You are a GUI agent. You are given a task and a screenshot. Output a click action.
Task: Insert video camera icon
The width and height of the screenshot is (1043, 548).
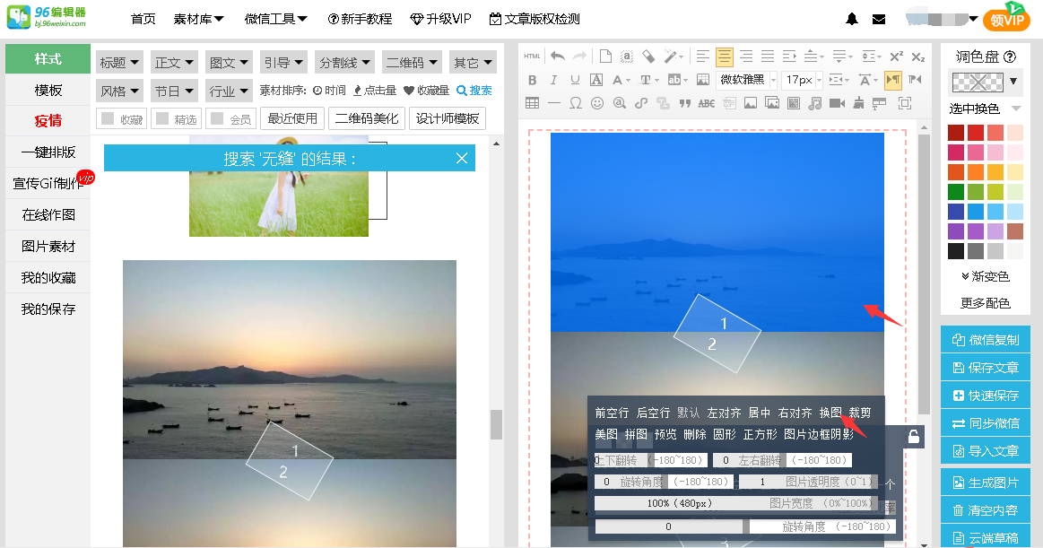pos(837,103)
